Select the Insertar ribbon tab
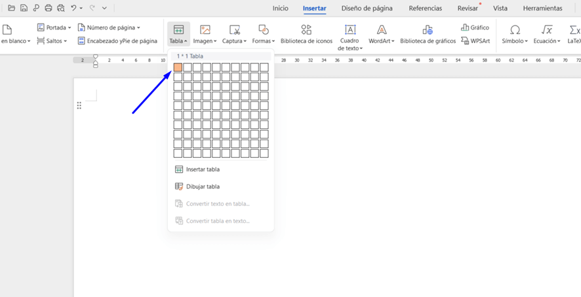This screenshot has height=297, width=581. (x=314, y=8)
